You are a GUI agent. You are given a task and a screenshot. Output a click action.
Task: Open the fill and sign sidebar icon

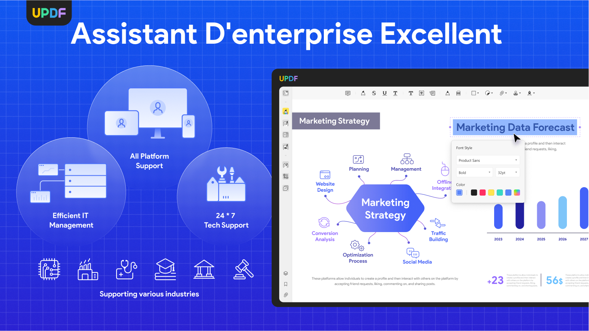(286, 146)
